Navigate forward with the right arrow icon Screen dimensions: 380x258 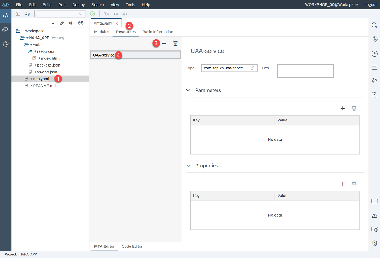(x=125, y=14)
